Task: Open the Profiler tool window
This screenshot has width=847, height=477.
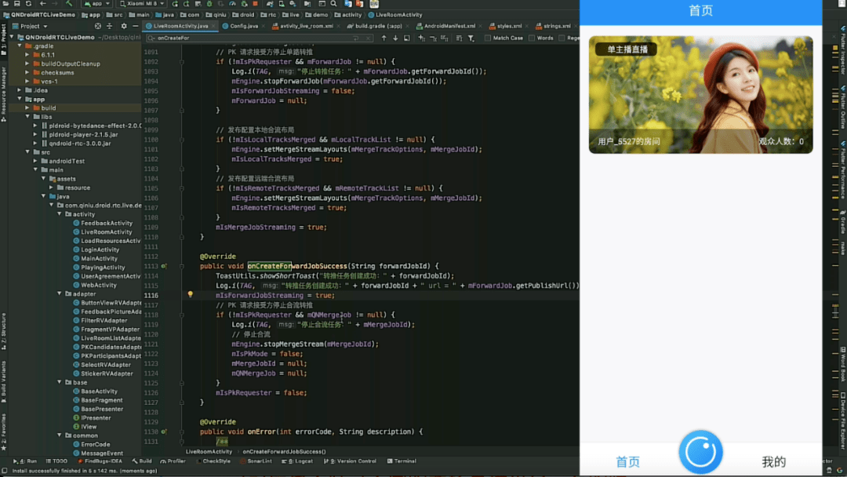Action: [x=173, y=461]
